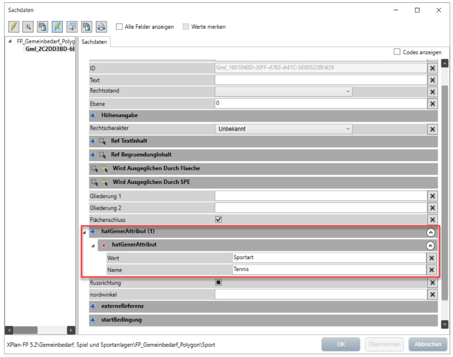Add an externeReferenz entry with plus
The height and width of the screenshot is (357, 453).
tap(93, 306)
